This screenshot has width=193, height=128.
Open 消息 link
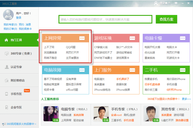(x=28, y=24)
